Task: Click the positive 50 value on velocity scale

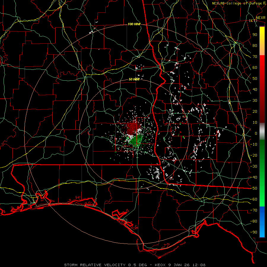Action: coord(255,79)
